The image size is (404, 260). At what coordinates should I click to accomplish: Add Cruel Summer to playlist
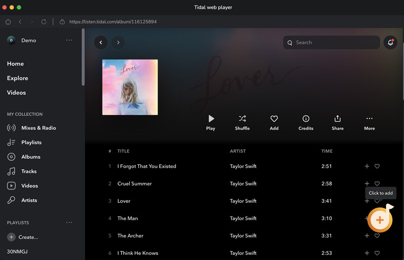[367, 184]
